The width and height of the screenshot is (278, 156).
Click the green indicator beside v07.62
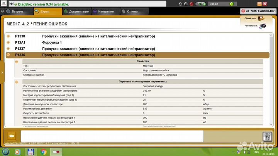point(232,4)
